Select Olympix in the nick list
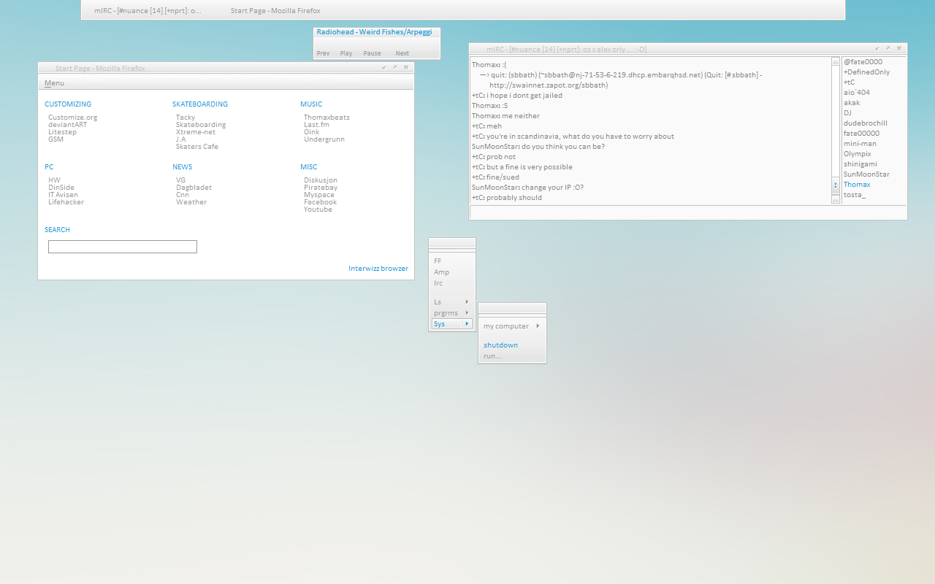 coord(858,154)
